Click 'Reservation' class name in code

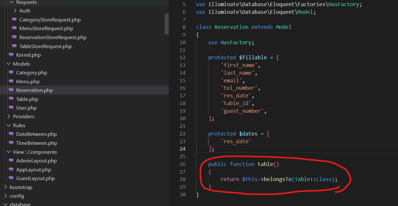[x=231, y=27]
